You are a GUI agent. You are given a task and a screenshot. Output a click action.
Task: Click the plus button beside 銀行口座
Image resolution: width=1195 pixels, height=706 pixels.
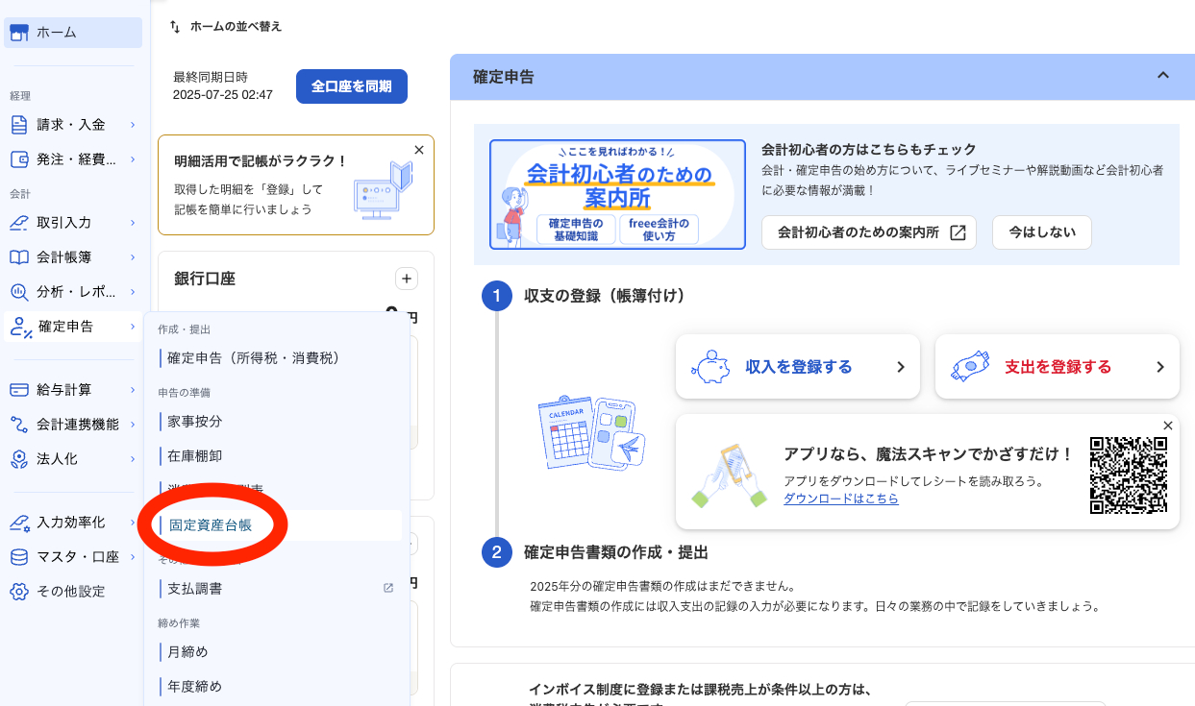pos(406,278)
